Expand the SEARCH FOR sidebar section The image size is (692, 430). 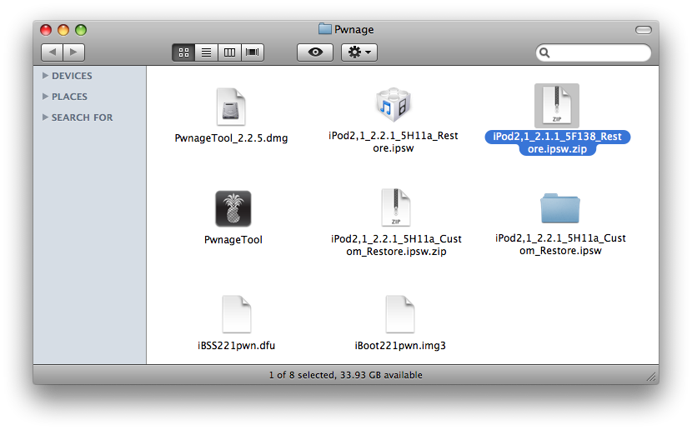click(x=45, y=117)
